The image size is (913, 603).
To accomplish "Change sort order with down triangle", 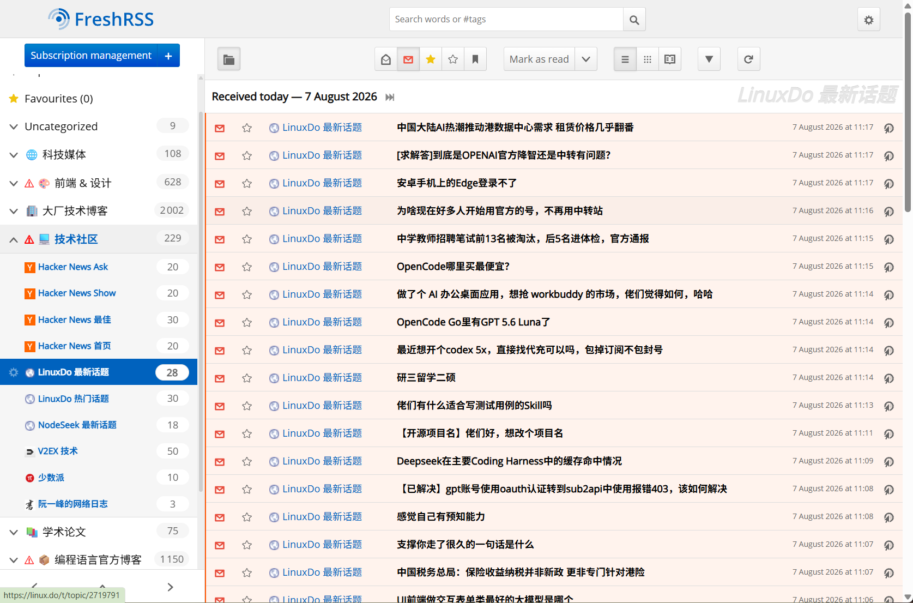I will (x=709, y=59).
